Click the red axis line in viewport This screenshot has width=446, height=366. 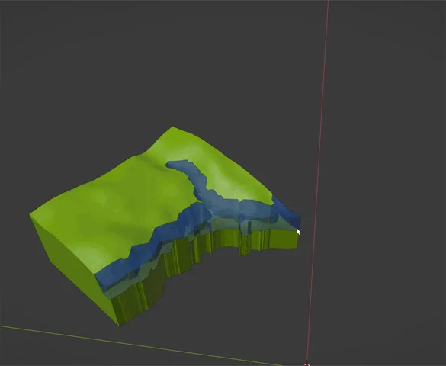[x=319, y=171]
